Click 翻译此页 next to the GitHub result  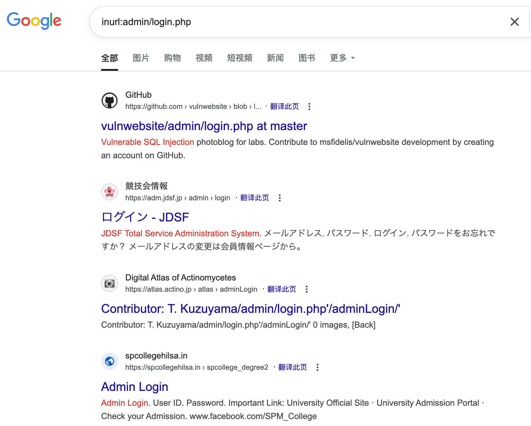click(284, 106)
